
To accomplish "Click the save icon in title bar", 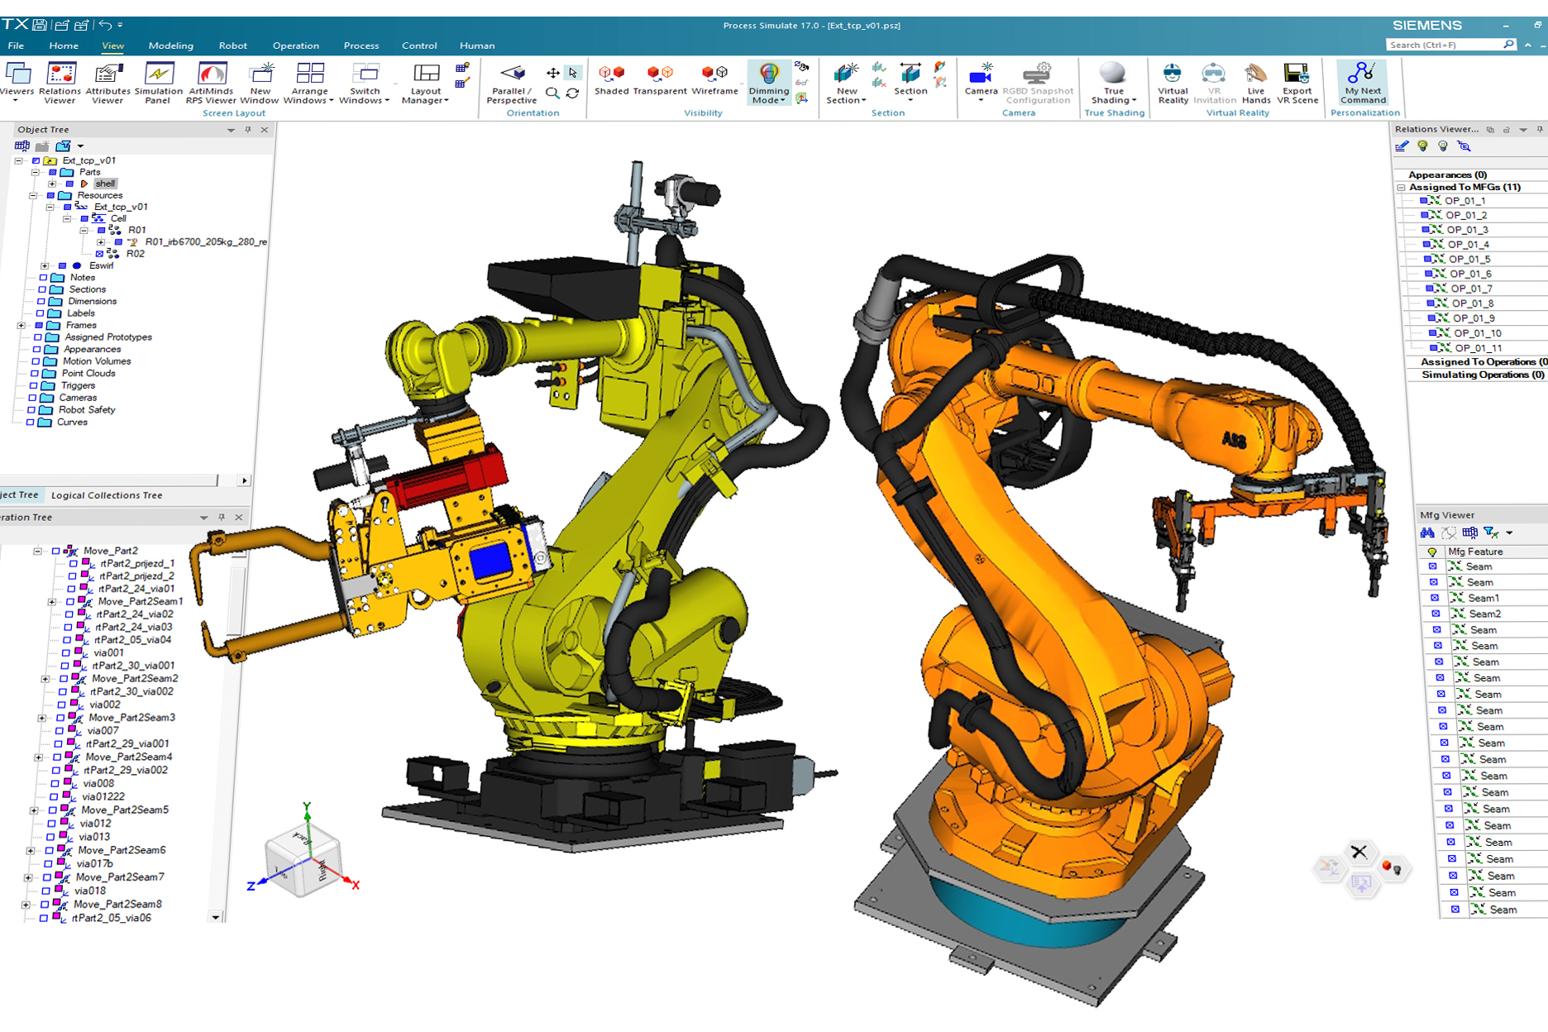I will [39, 25].
